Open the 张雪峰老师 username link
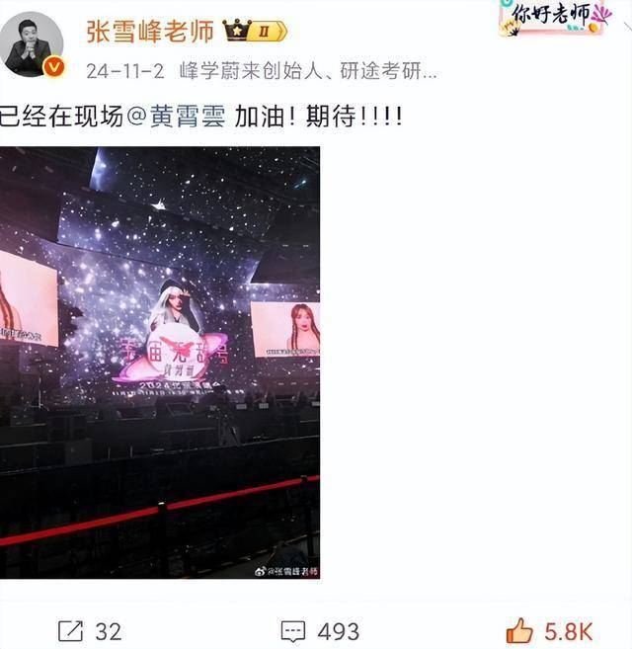The height and width of the screenshot is (649, 632). tap(150, 31)
